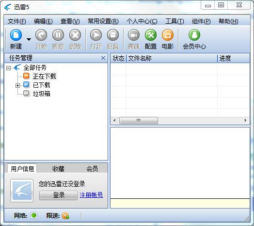Click the task list scroll-left arrow

114,120
